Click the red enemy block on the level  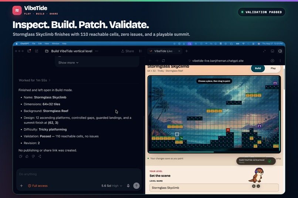coord(228,130)
